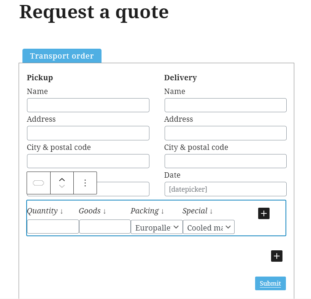
Task: Move block up with the up arrow
Action: click(62, 180)
